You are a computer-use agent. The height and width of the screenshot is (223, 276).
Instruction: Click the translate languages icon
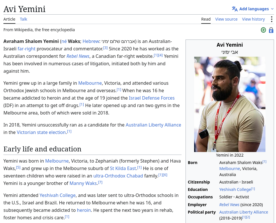235,9
